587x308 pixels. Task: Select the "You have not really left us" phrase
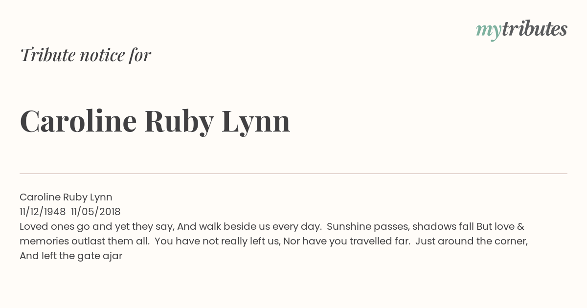pyautogui.click(x=218, y=242)
